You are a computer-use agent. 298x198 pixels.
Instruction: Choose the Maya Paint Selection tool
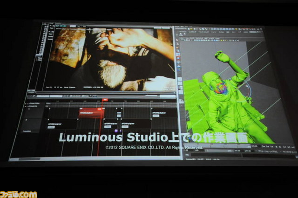coord(178,48)
